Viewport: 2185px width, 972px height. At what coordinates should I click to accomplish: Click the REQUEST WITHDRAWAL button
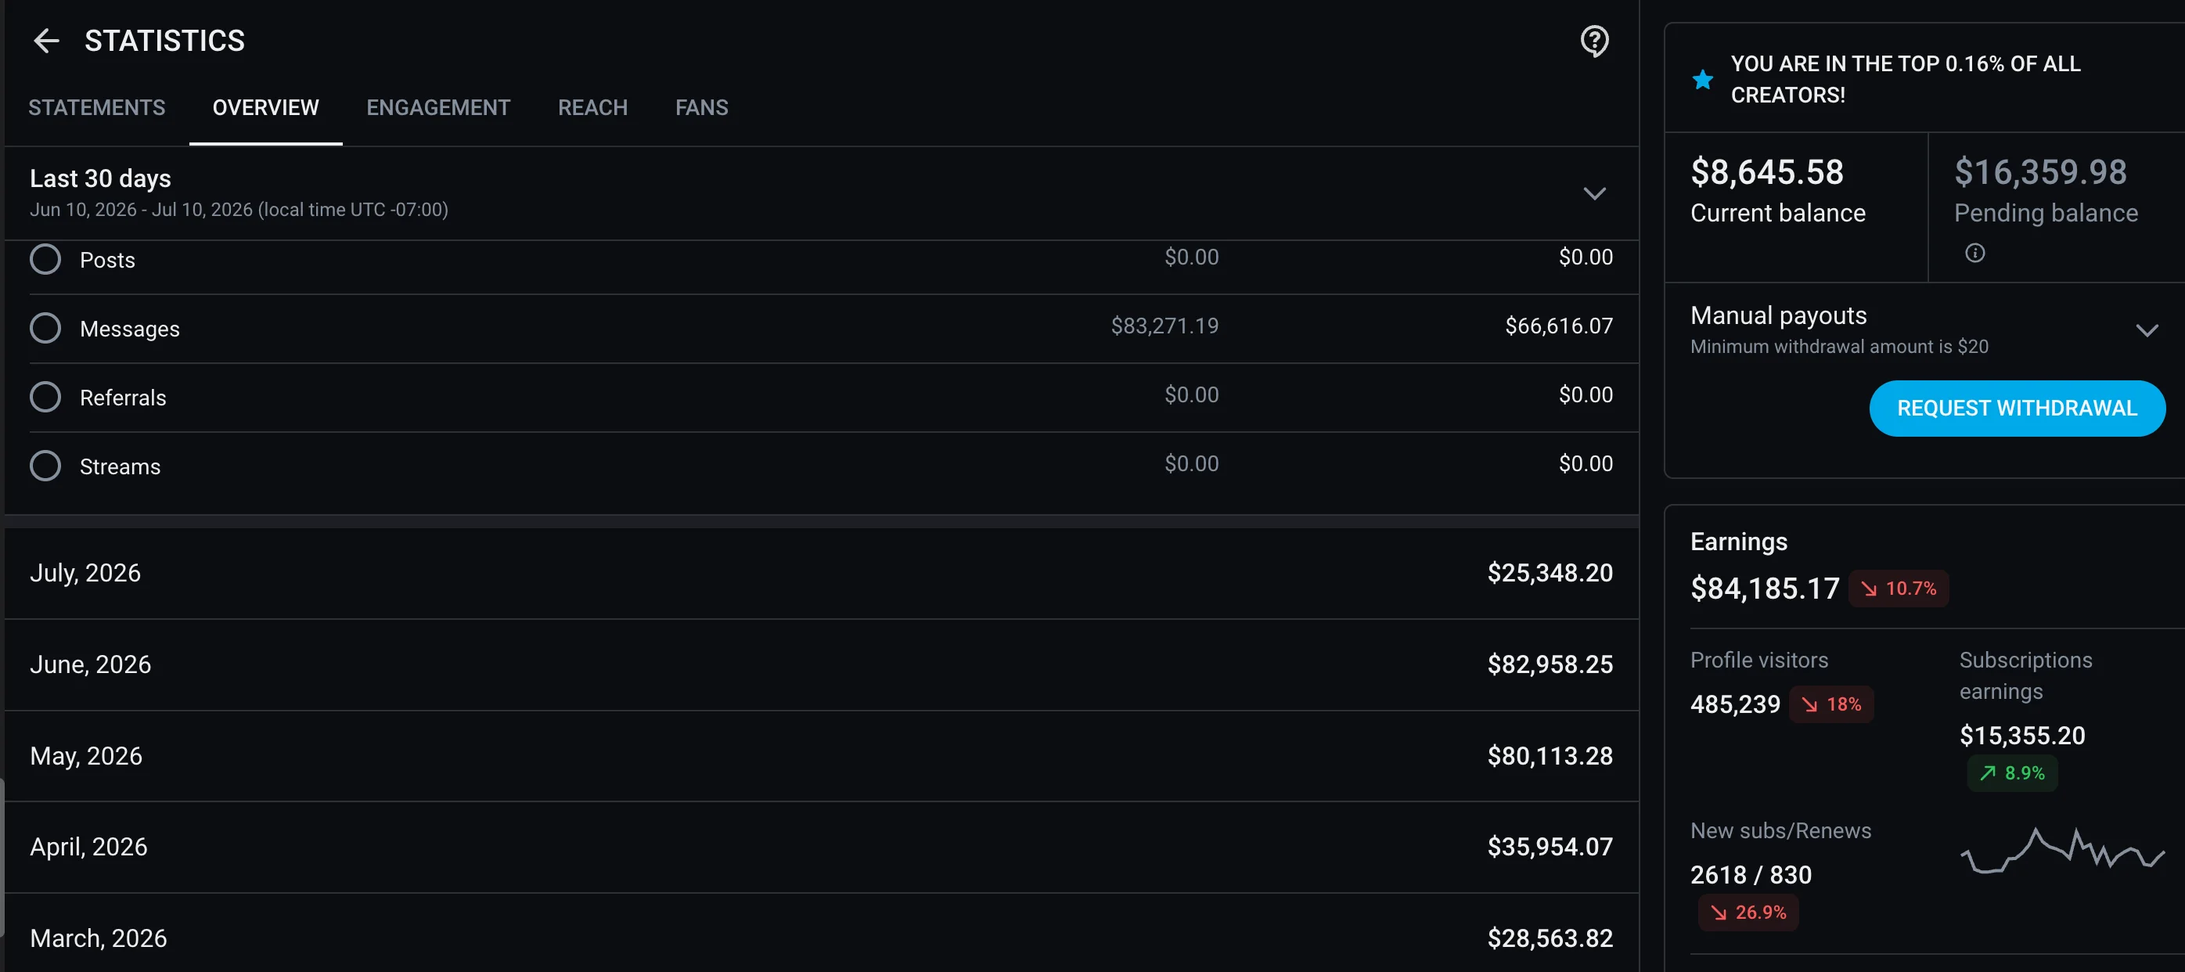tap(2016, 408)
